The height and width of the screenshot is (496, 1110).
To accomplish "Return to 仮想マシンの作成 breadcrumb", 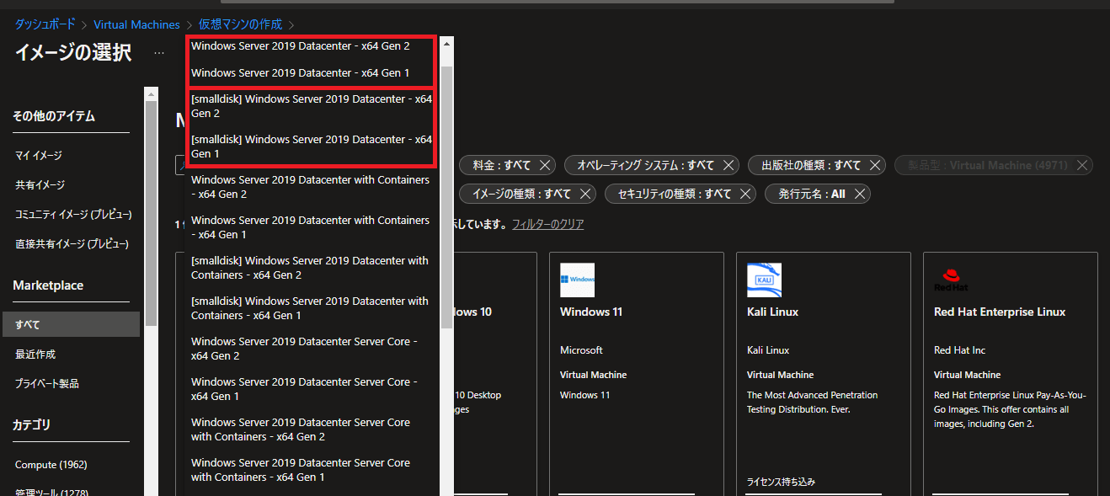I will (x=239, y=24).
